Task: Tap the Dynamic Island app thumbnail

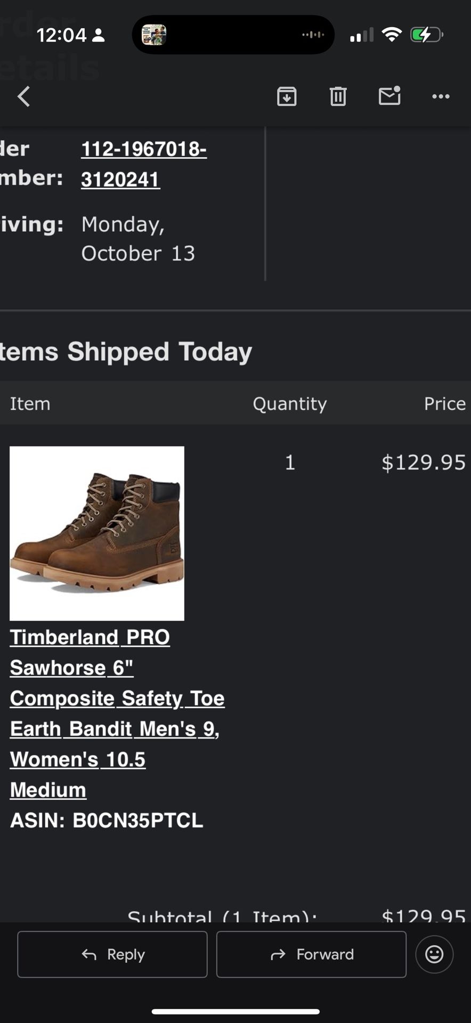Action: click(154, 35)
